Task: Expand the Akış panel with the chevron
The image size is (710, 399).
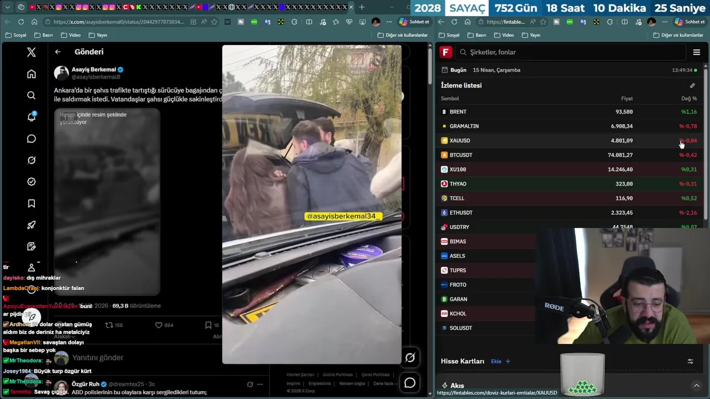Action: point(697,385)
